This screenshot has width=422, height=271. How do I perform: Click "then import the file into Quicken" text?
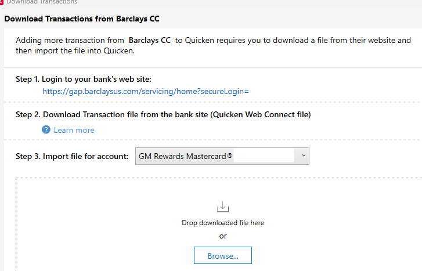(75, 51)
